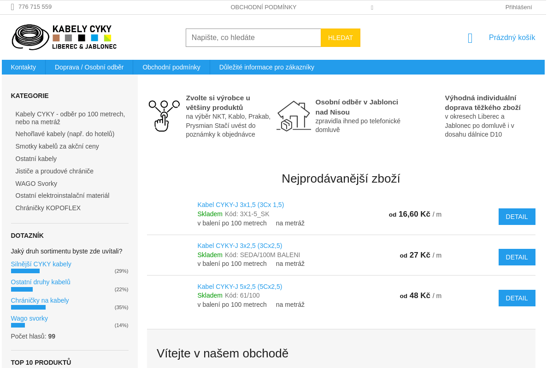Image resolution: width=553 pixels, height=368 pixels.
Task: Open the Přihlášení login link
Action: pos(518,7)
